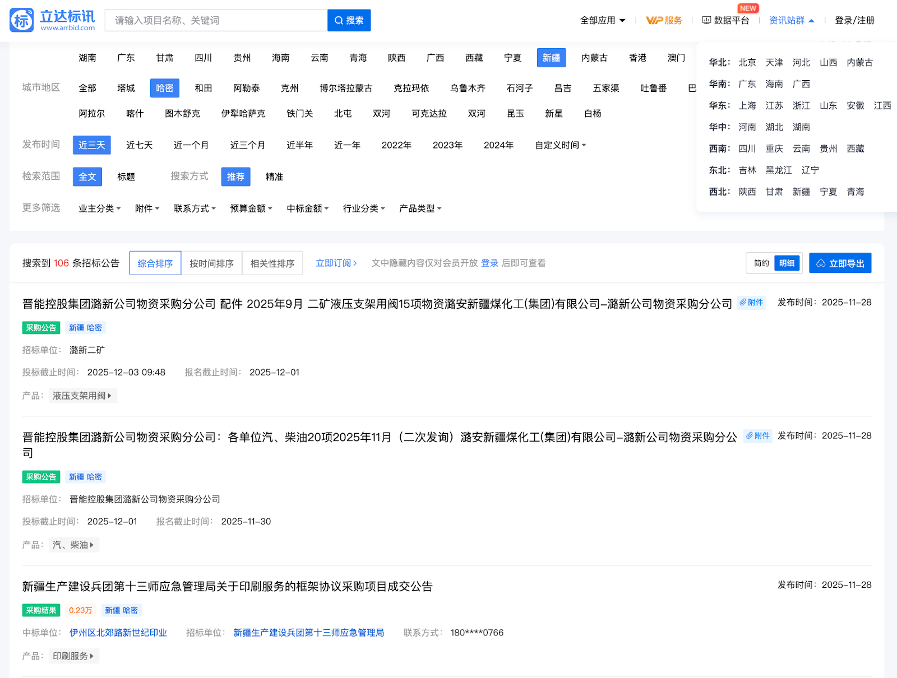Click 附件 paperclip tag on second listing
The image size is (897, 678).
pyautogui.click(x=757, y=436)
